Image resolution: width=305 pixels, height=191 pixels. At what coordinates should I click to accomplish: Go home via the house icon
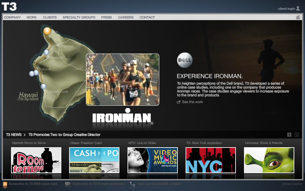click(298, 17)
